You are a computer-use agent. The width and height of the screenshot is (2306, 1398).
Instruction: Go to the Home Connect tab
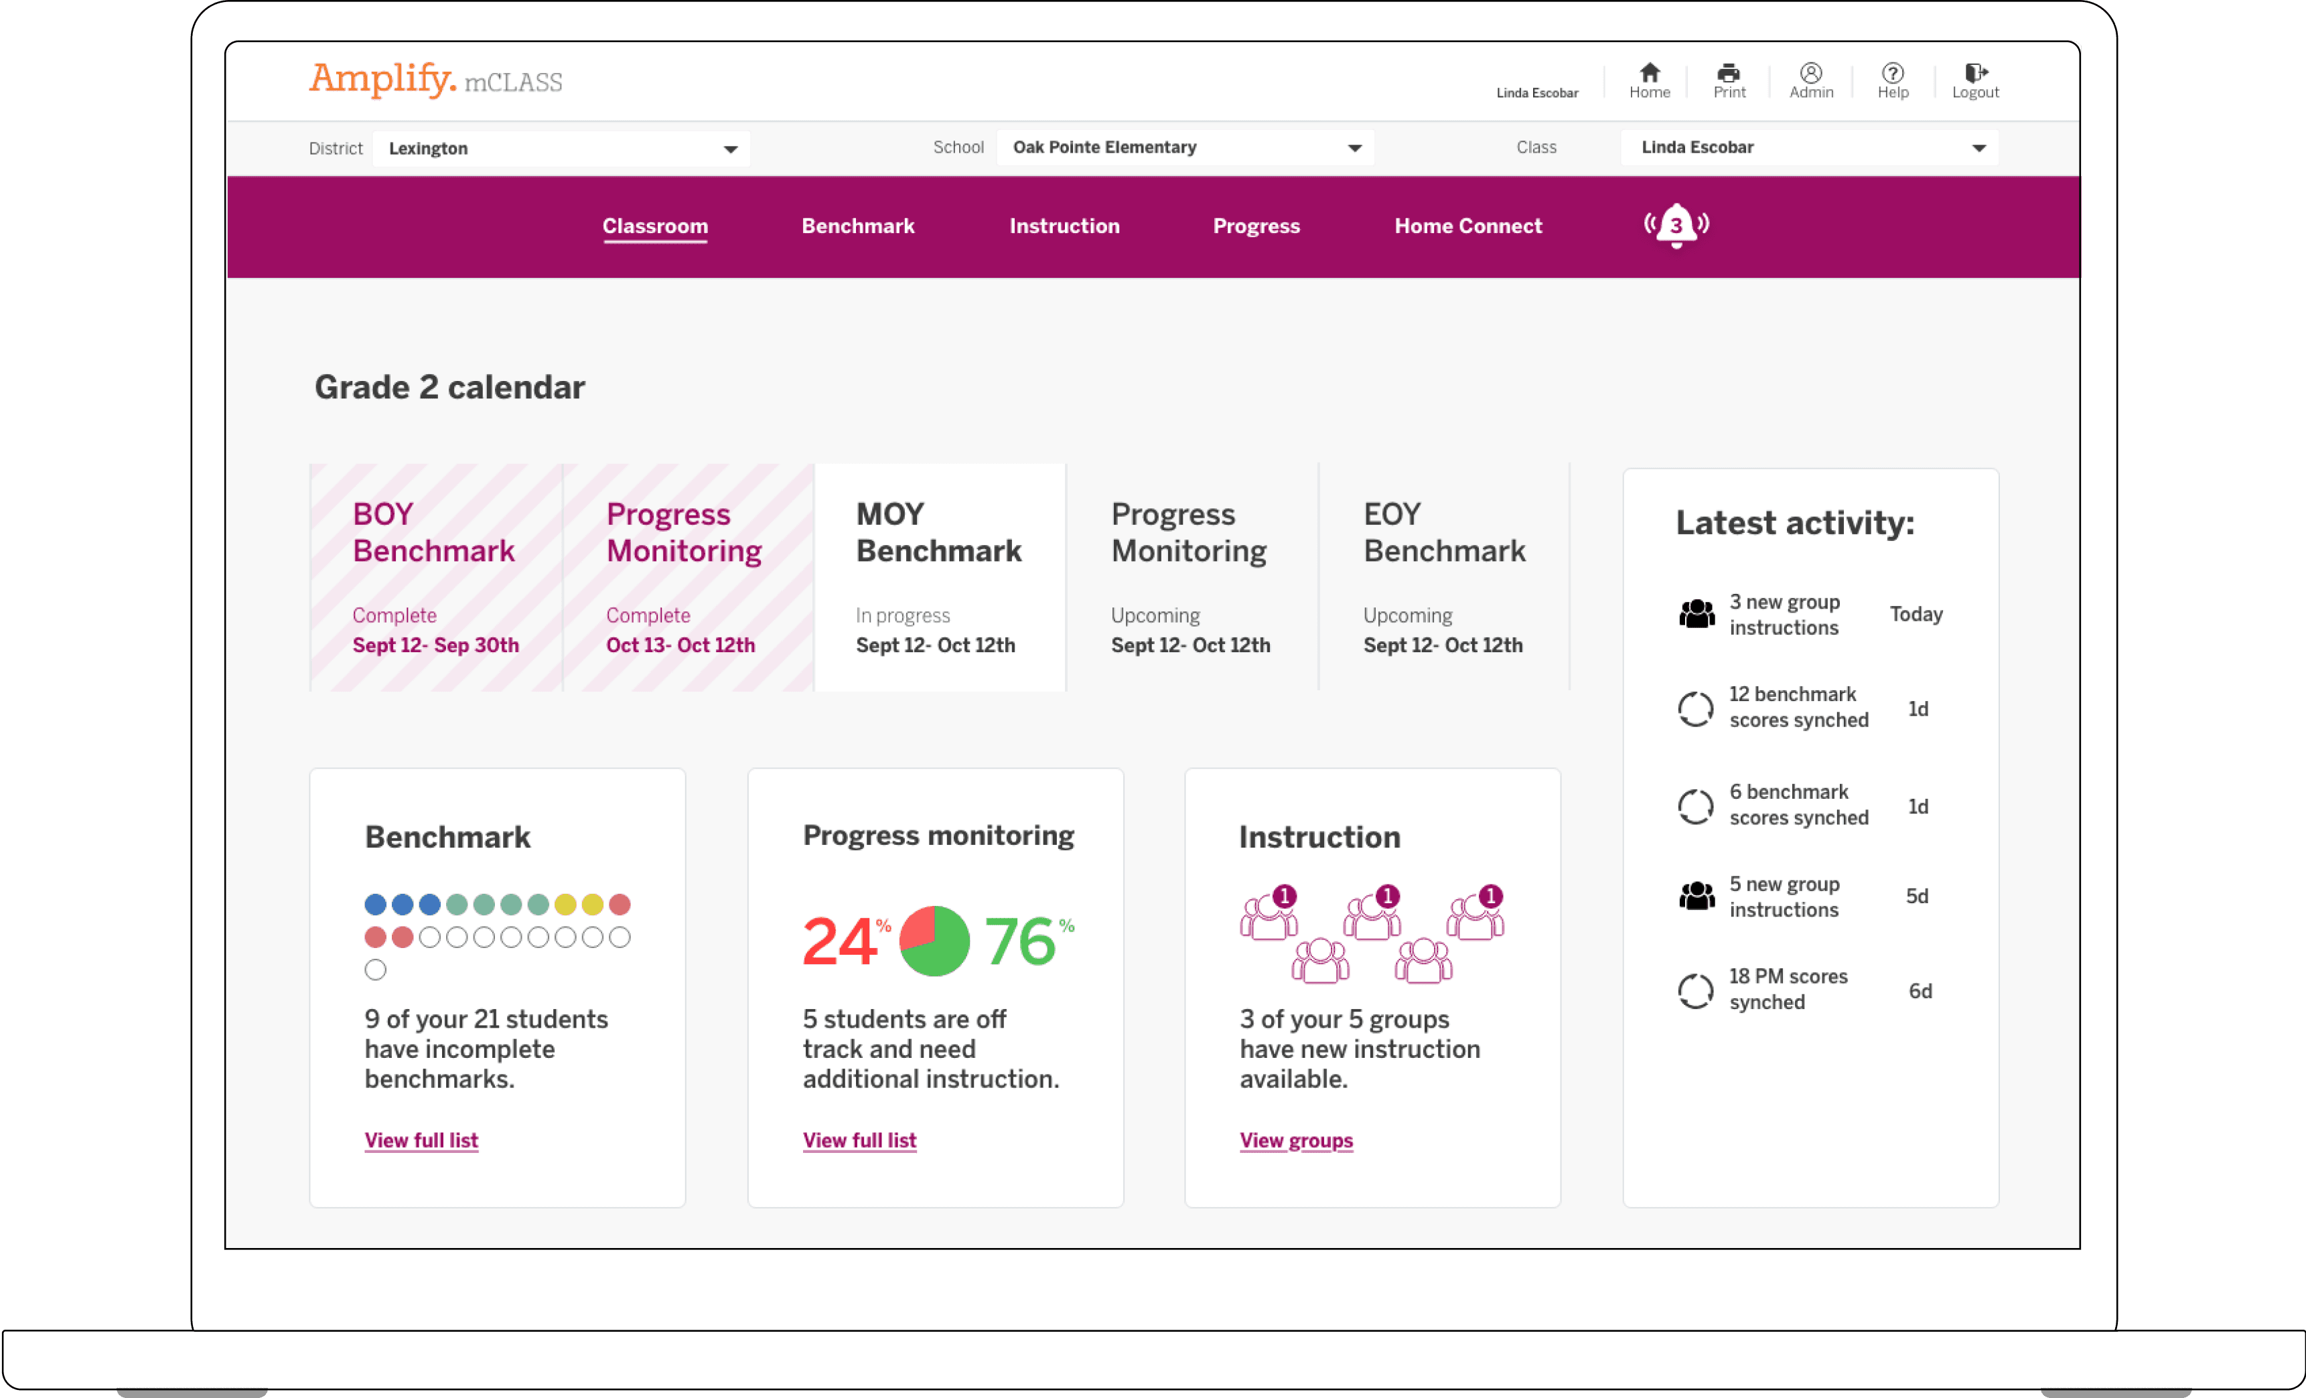(1467, 226)
